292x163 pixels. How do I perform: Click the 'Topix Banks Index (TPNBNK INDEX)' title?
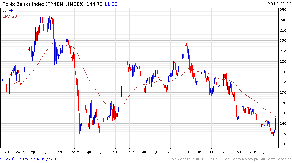(44, 4)
